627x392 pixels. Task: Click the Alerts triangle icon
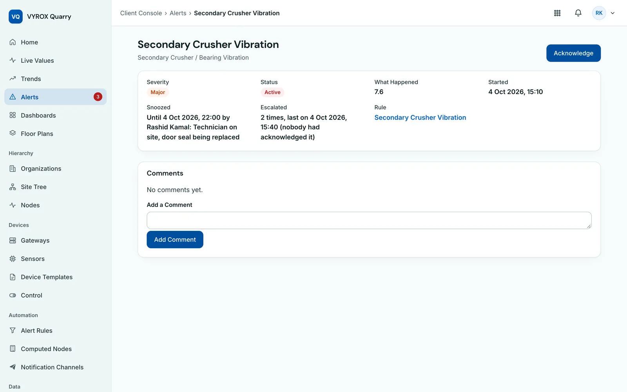point(13,97)
